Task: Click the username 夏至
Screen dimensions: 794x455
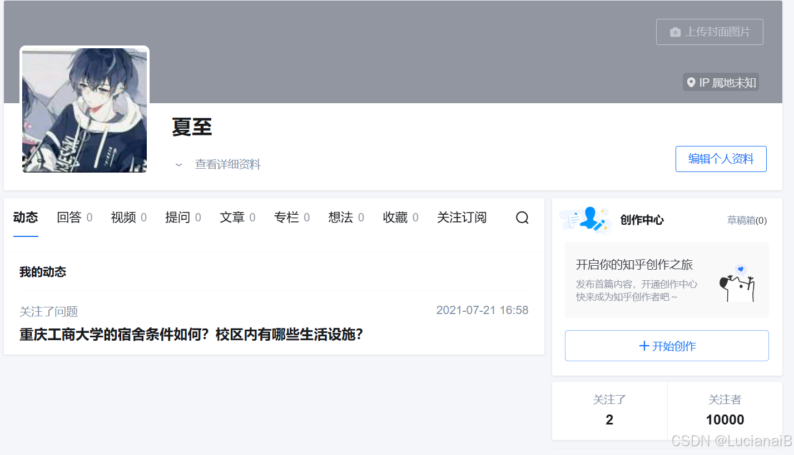Action: coord(192,127)
